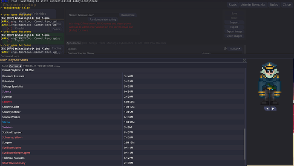
Task: Open the STARLIGHT playtime tab
Action: coord(29,66)
